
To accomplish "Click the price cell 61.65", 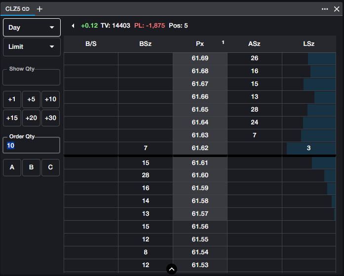I will tap(200, 110).
